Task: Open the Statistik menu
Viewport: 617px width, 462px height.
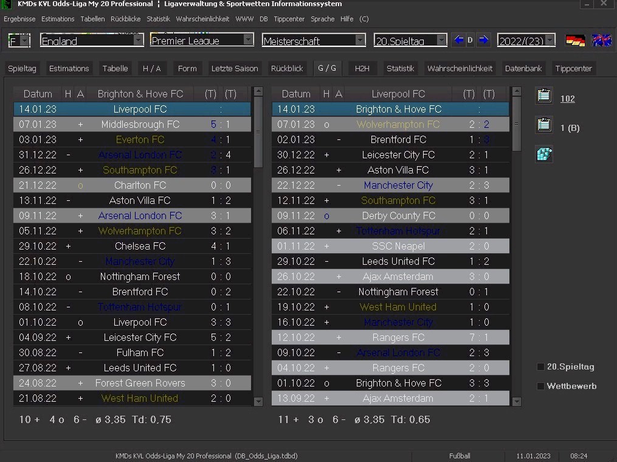Action: coord(158,19)
